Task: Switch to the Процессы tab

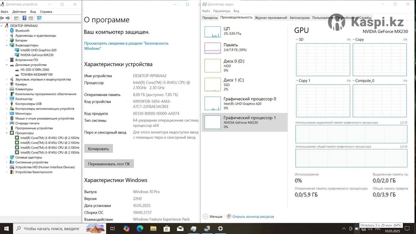Action: pos(210,18)
